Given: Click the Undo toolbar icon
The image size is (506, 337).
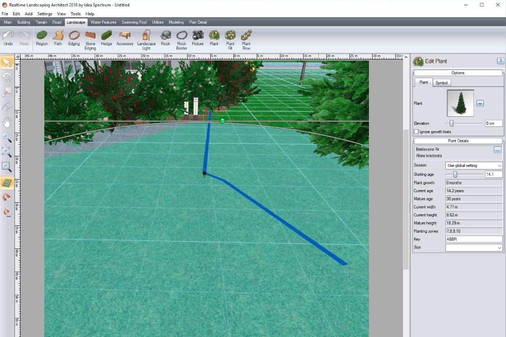Looking at the screenshot, I should pyautogui.click(x=8, y=38).
